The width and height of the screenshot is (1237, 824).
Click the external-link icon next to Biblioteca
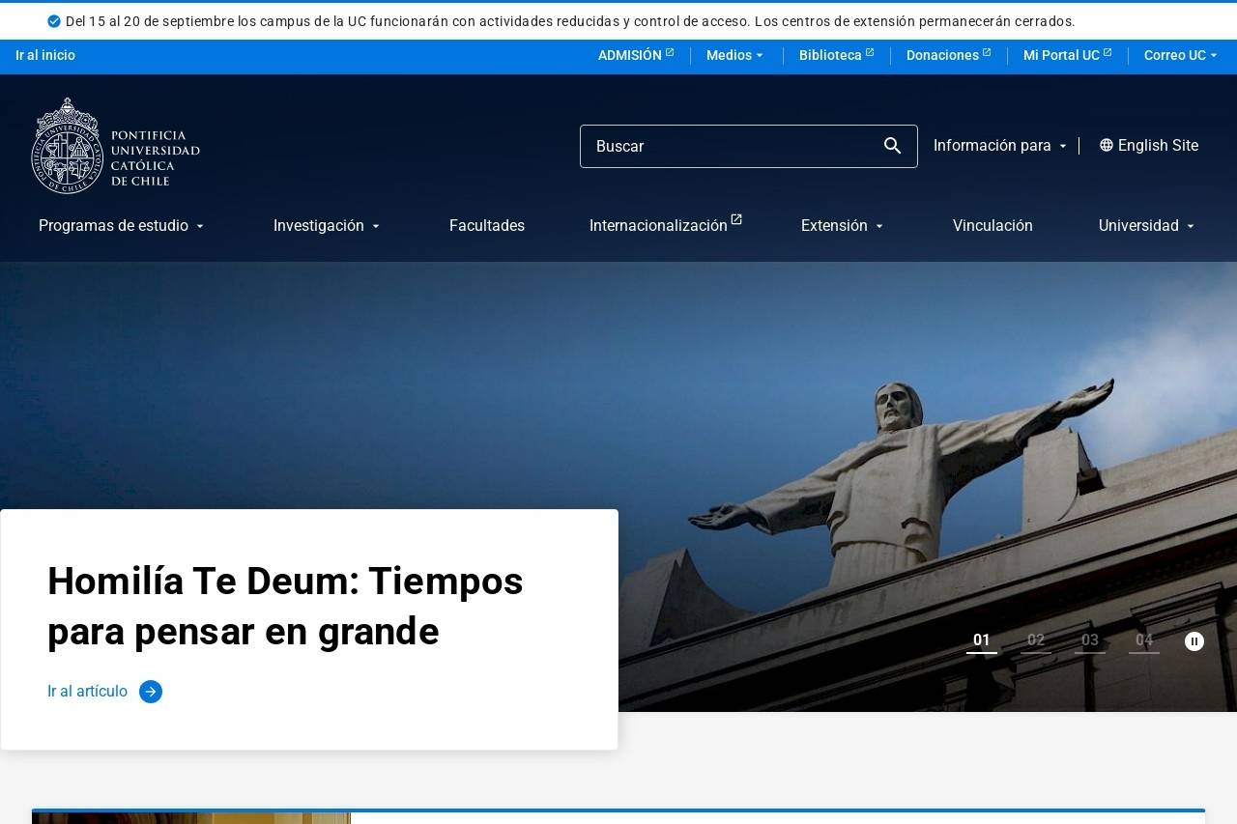click(x=870, y=52)
